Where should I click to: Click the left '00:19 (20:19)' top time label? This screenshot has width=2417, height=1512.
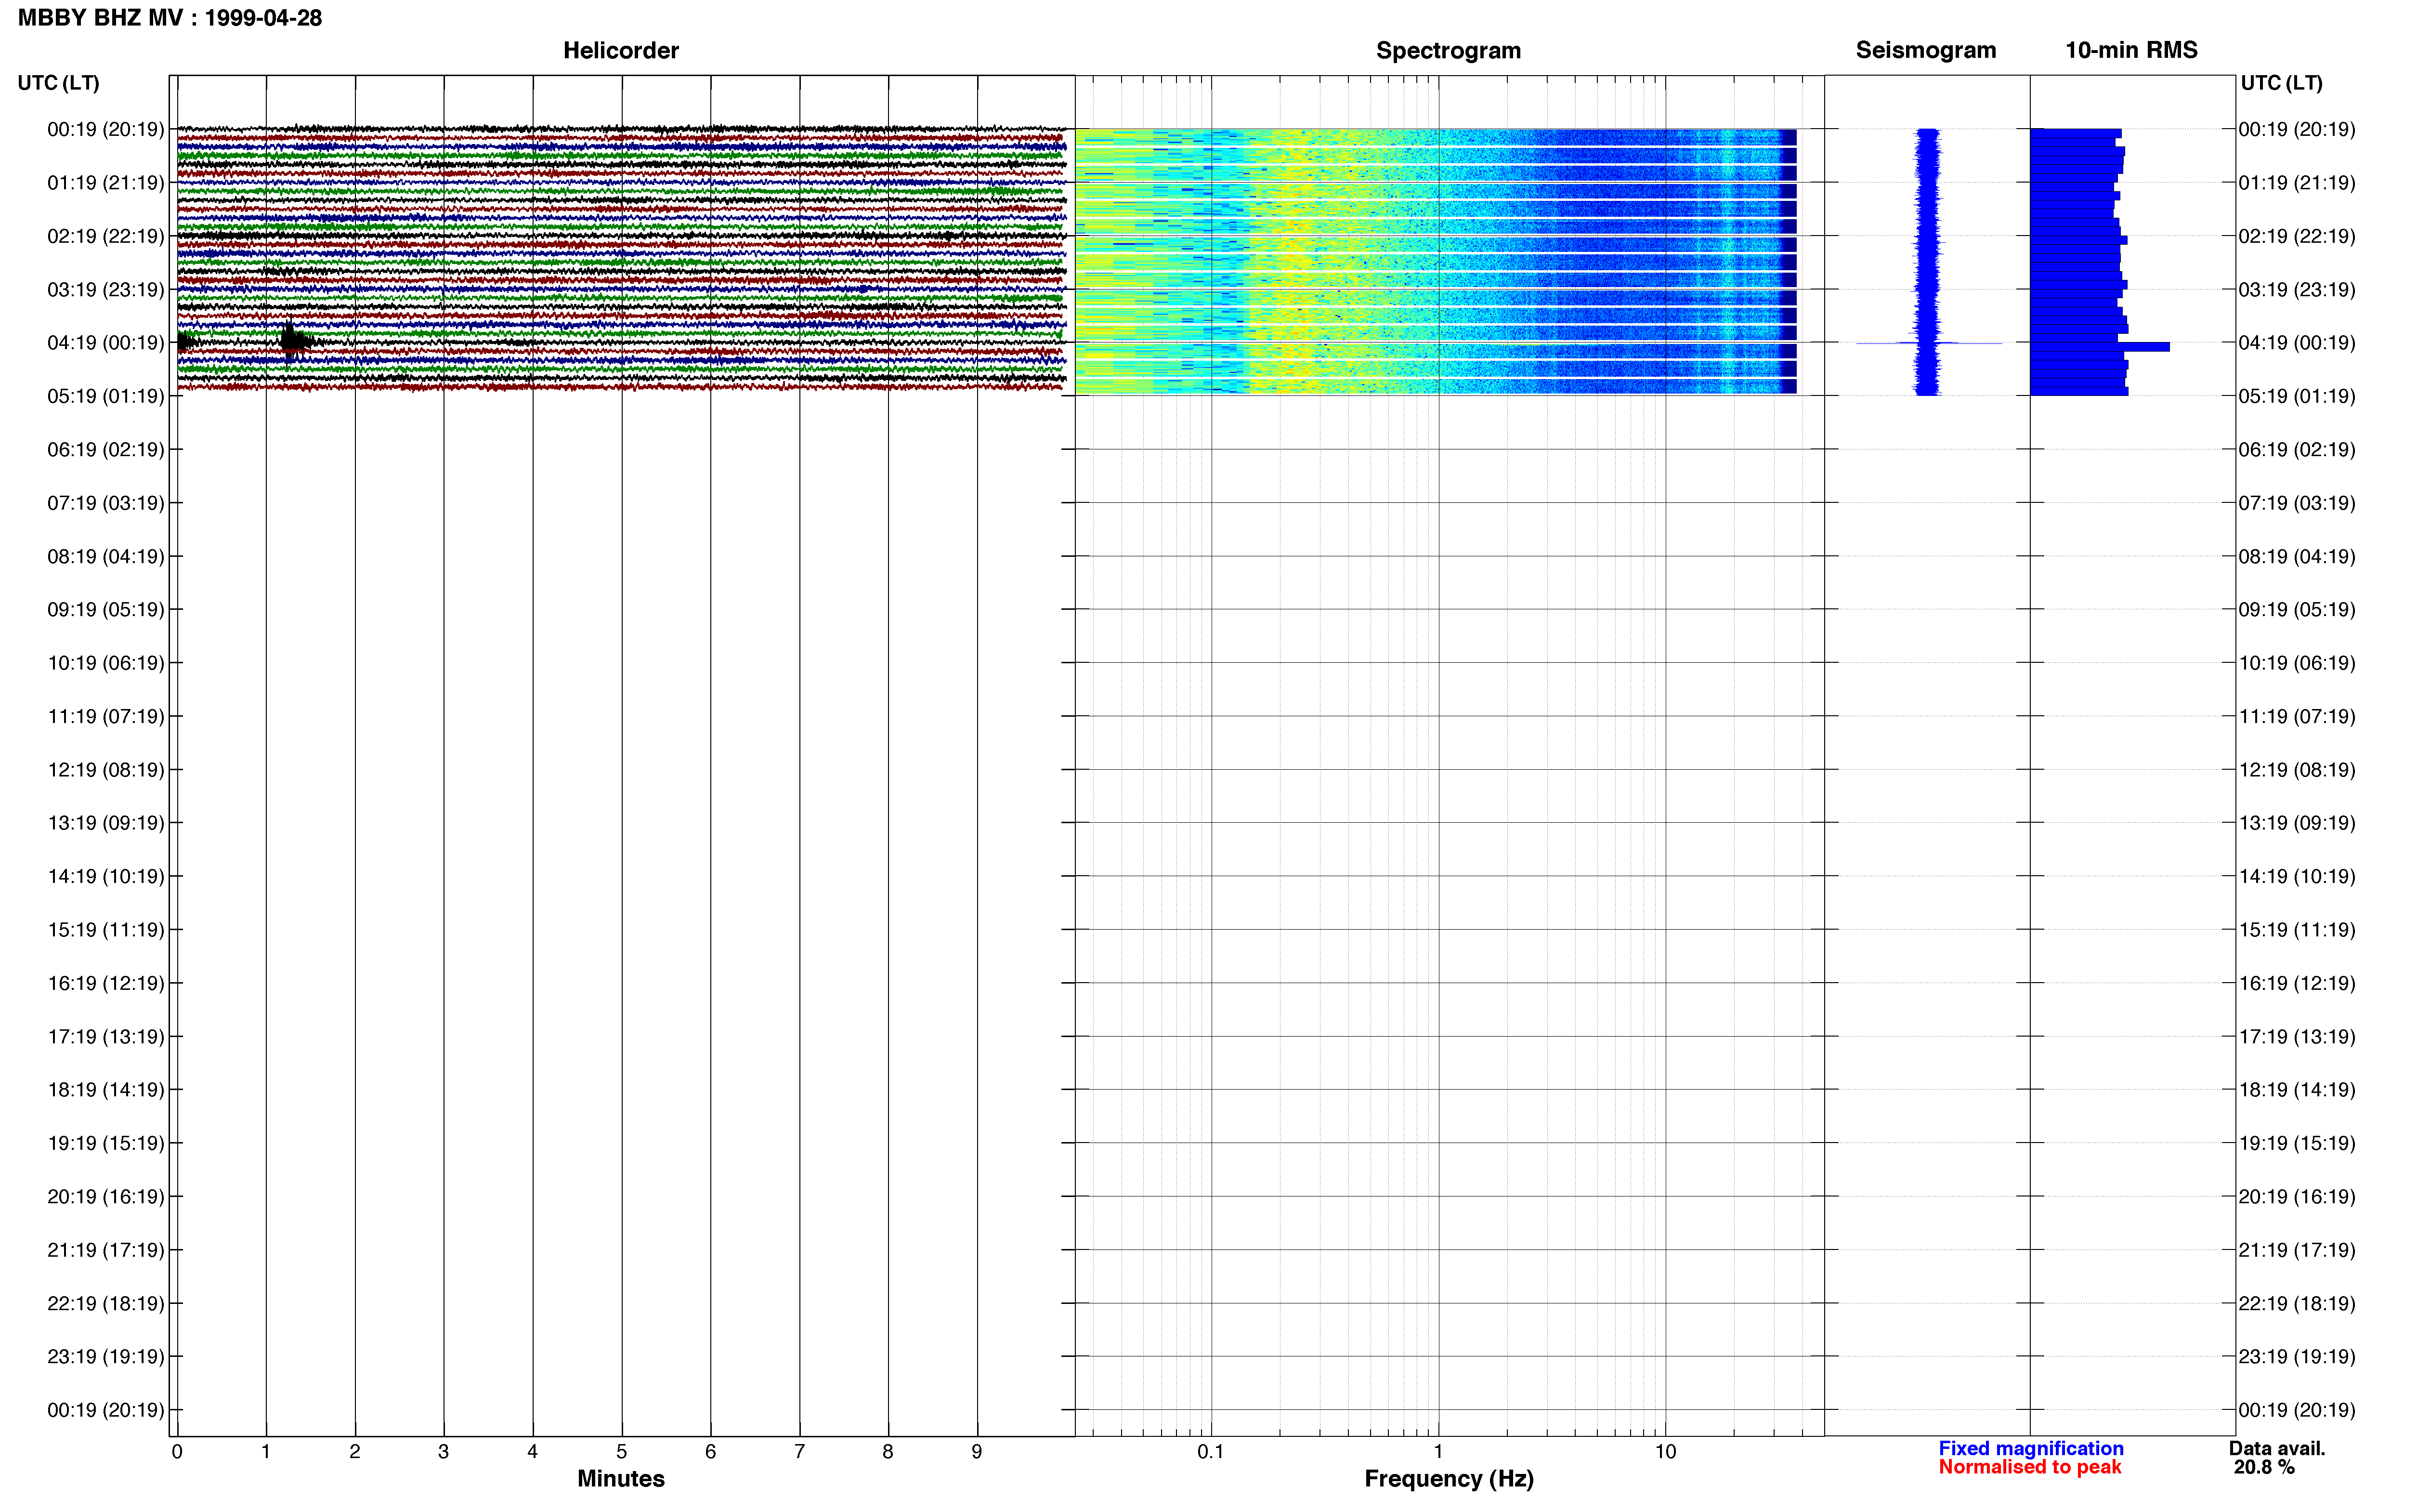(106, 129)
